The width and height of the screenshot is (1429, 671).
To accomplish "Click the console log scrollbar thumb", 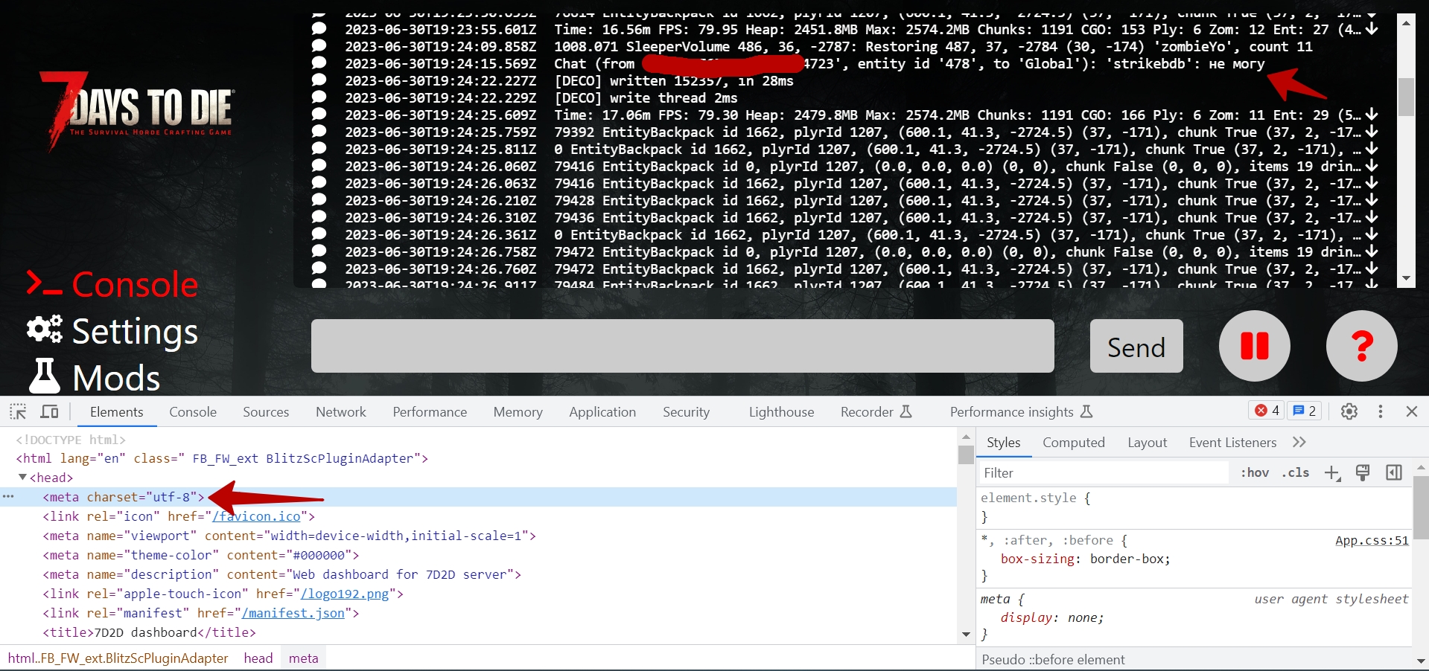I will point(1406,97).
